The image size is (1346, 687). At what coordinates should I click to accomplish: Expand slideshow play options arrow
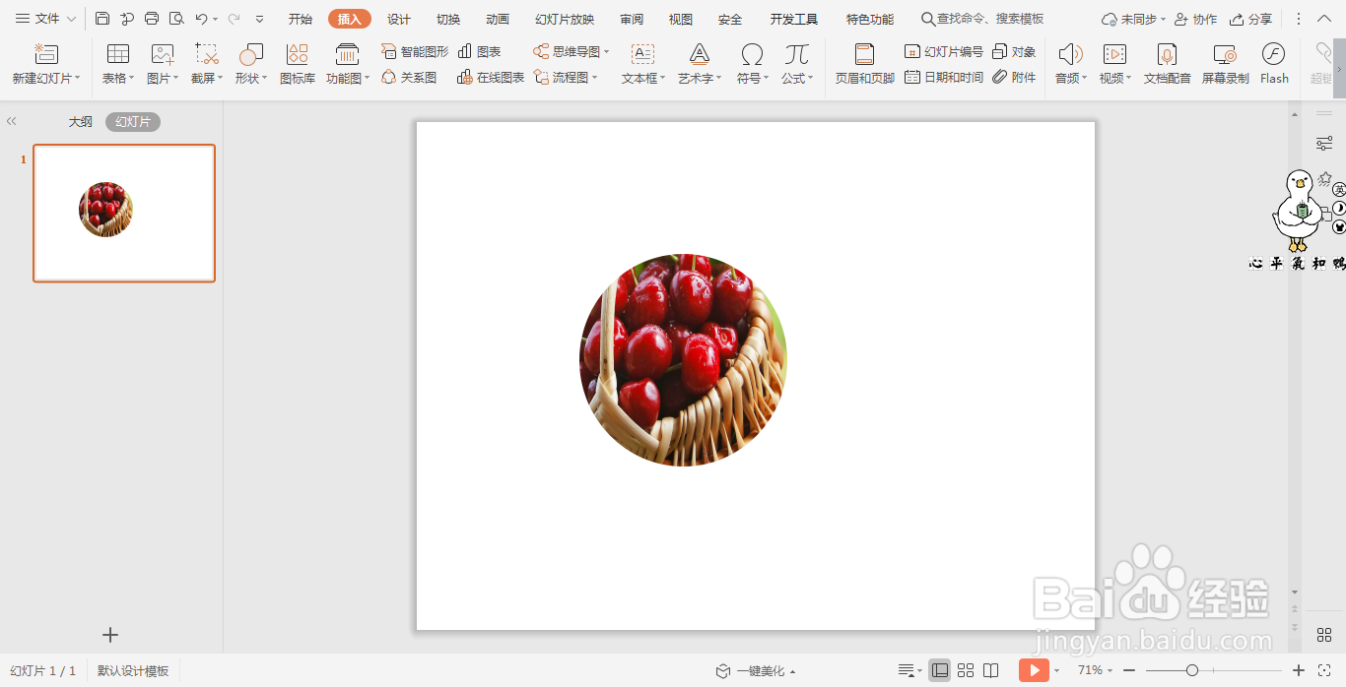(1056, 670)
